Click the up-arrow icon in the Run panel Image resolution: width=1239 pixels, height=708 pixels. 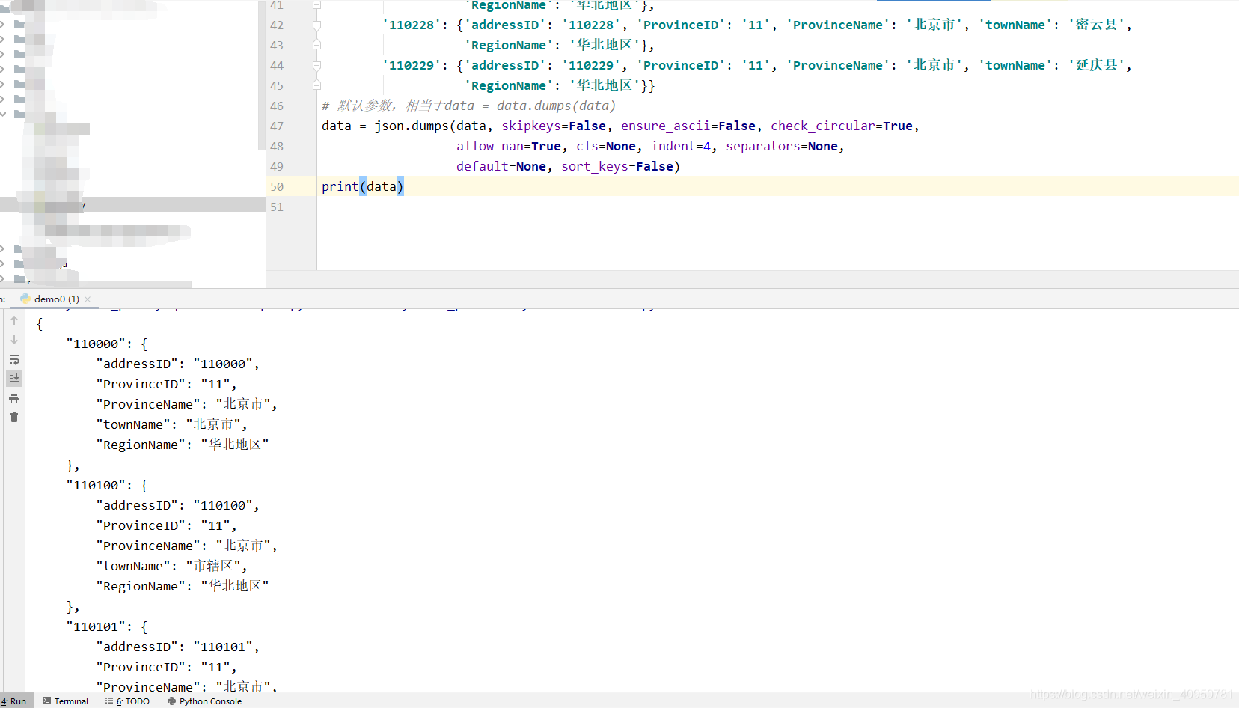14,320
